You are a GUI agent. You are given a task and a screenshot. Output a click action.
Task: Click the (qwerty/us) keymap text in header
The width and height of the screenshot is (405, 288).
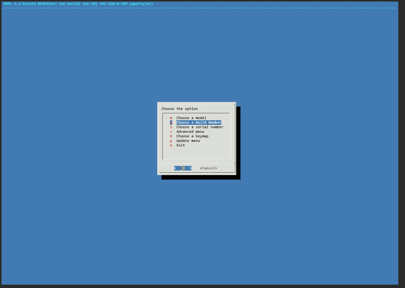[x=141, y=4]
